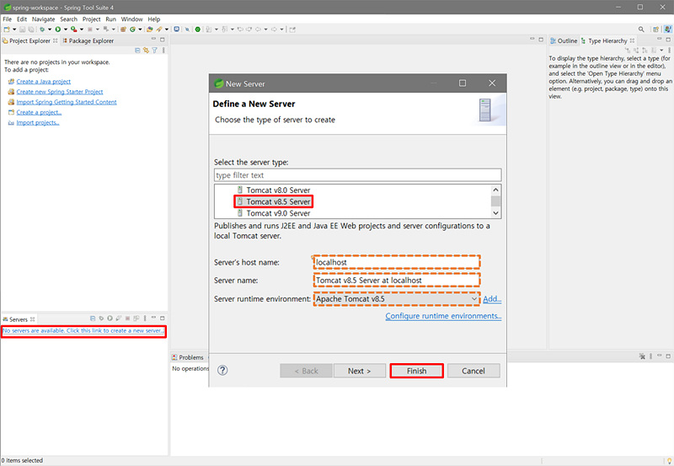This screenshot has height=466, width=674.
Task: Open the New wizard dropdown arrow
Action: point(14,29)
